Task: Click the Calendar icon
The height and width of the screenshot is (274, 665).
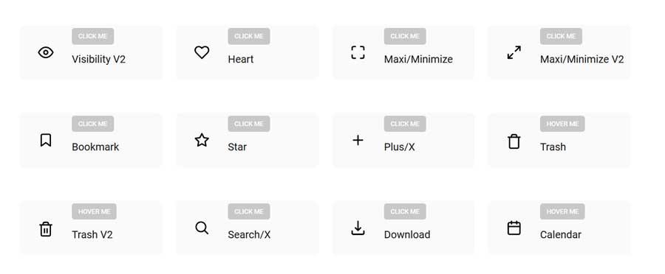Action: tap(514, 228)
